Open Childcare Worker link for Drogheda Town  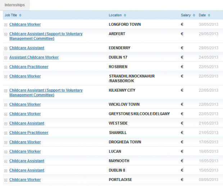coord(25,142)
